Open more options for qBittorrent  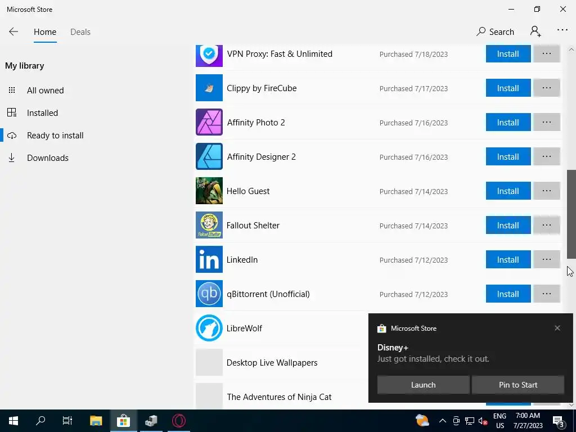pyautogui.click(x=547, y=294)
